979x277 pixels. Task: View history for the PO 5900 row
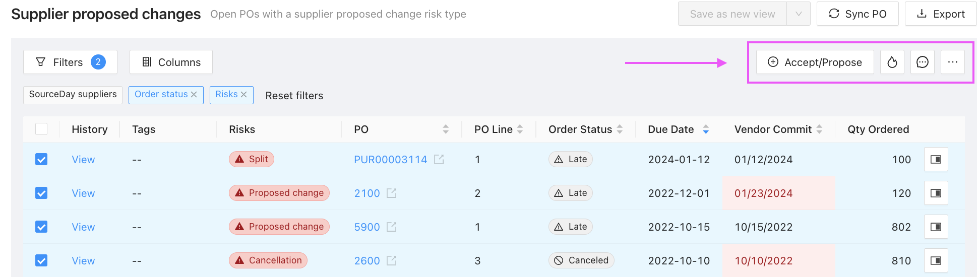pyautogui.click(x=83, y=227)
